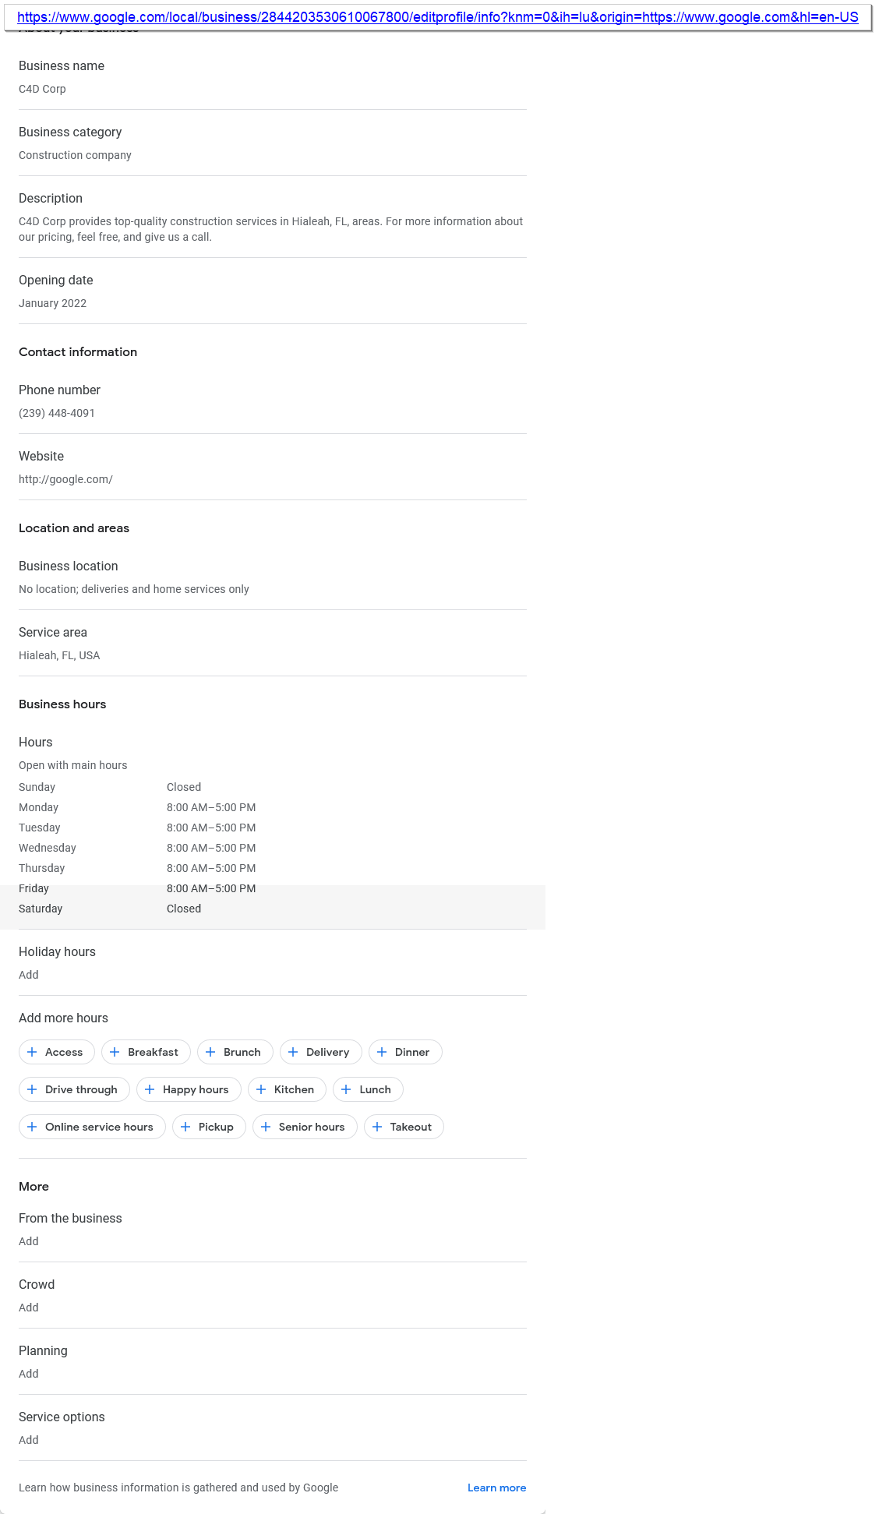Click the plus icon on Access chip
Screen dimensions: 879x1514
(32, 1052)
